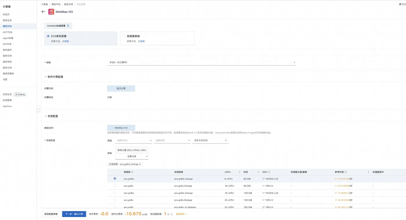This screenshot has width=406, height=220.
Task: Choose the ecs.gn8is.4xlarge instance row radio
Action: coord(115,193)
